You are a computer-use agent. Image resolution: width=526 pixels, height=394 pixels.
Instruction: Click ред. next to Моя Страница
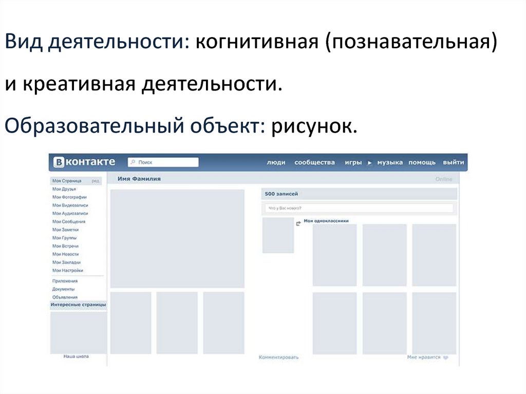[96, 181]
